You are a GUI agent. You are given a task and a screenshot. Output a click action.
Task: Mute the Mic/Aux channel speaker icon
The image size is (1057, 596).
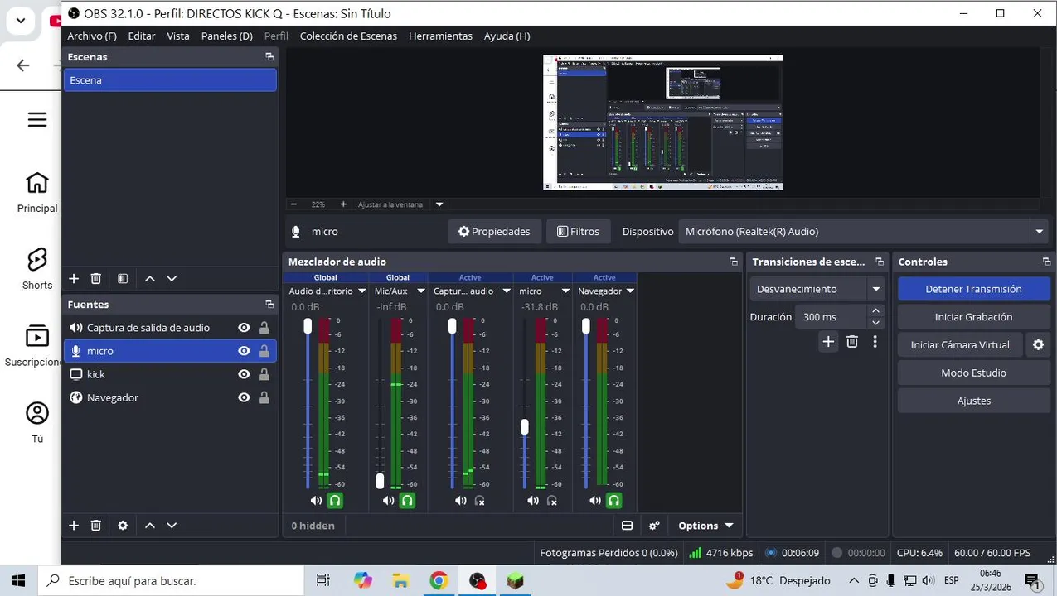pos(388,501)
